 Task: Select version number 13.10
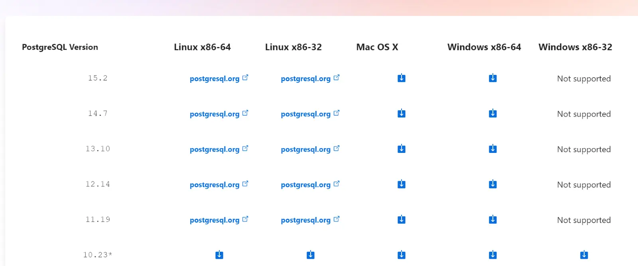(x=98, y=149)
